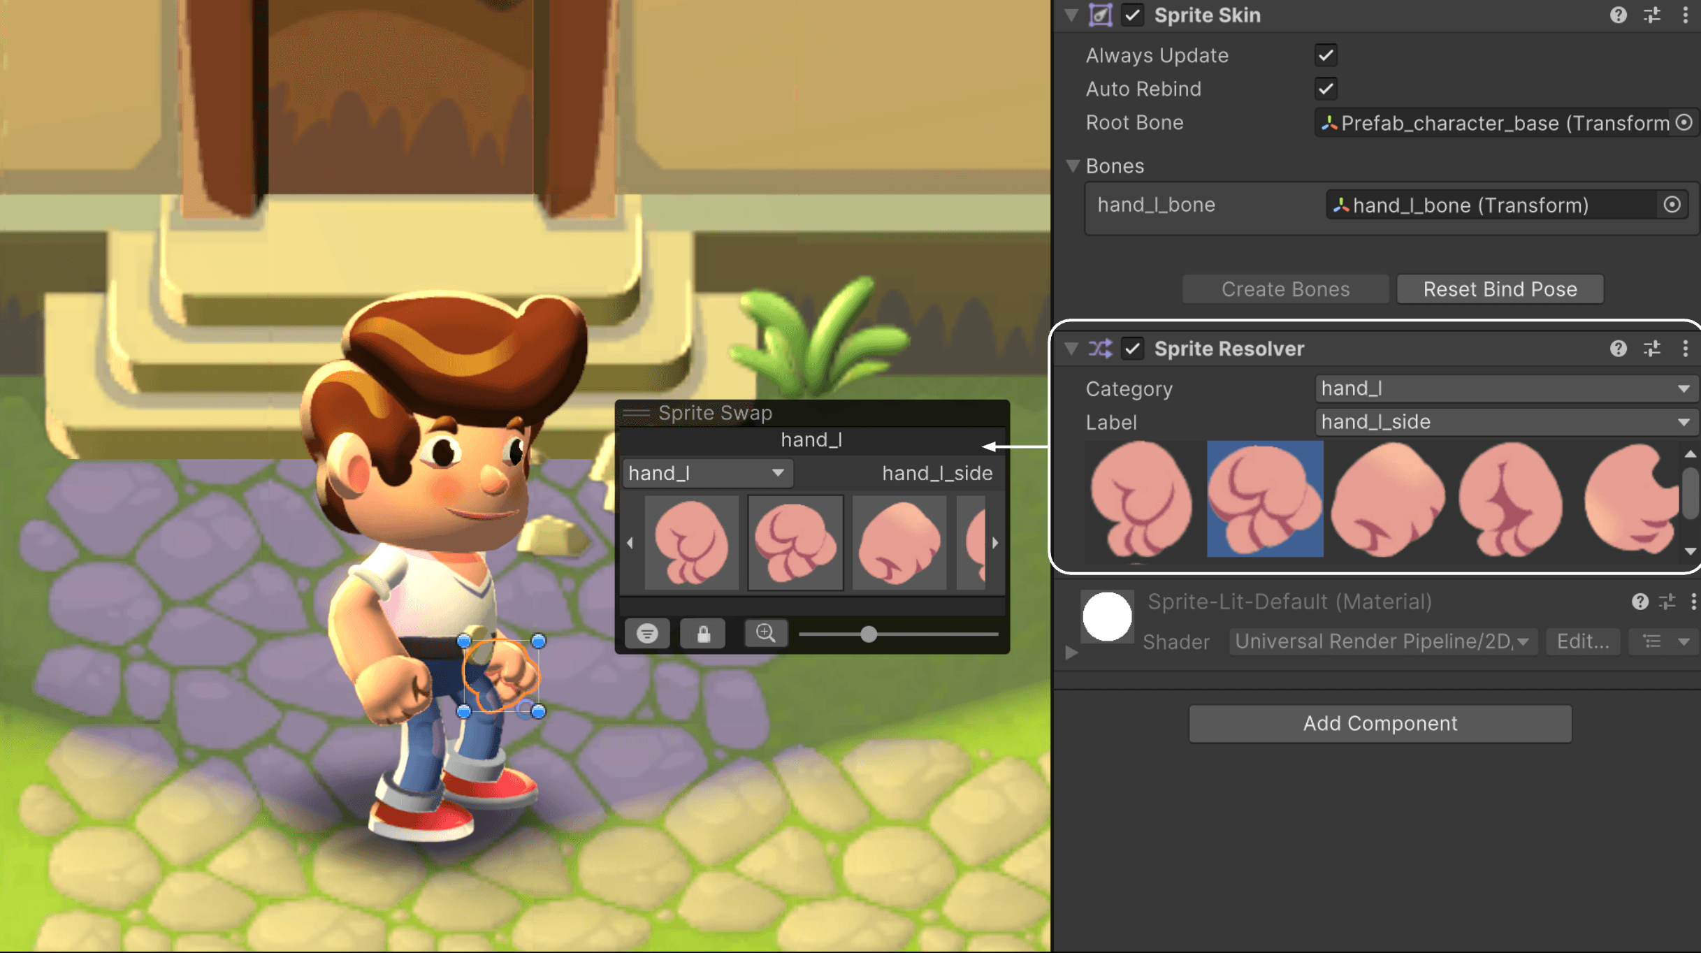Click the Reset Bind Pose button

coord(1500,289)
